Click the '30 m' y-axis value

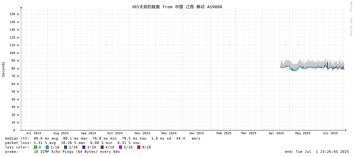point(15,107)
